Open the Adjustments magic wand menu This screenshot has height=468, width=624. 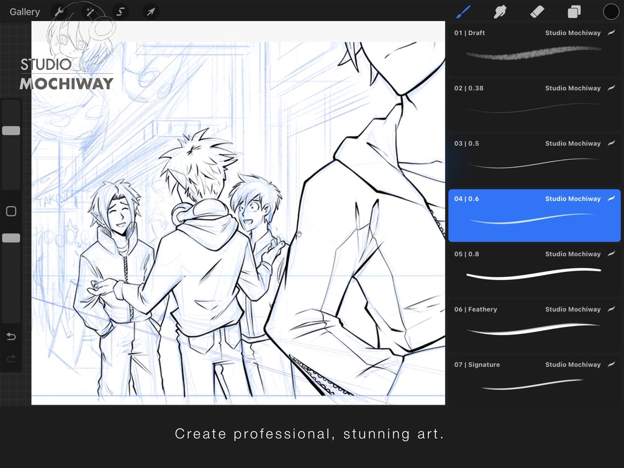point(90,12)
